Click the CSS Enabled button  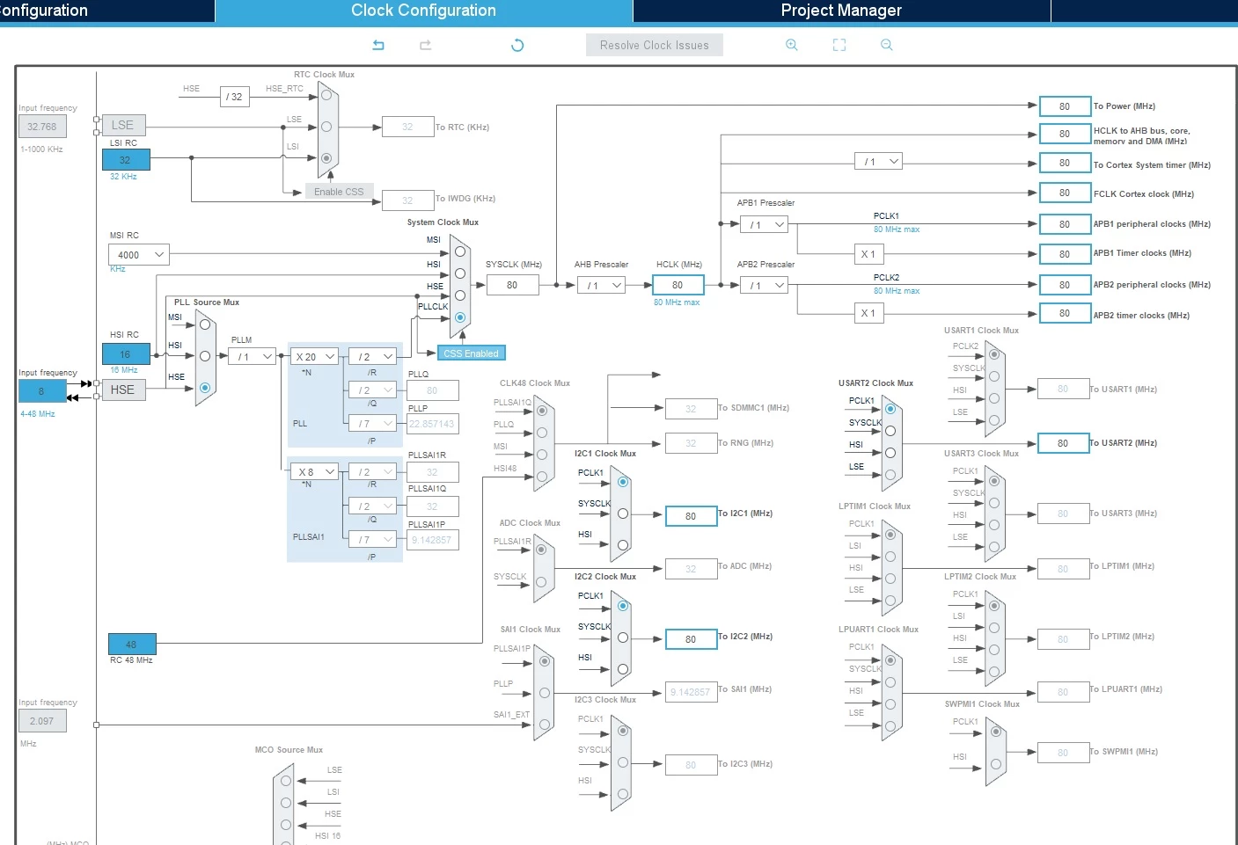tap(471, 353)
